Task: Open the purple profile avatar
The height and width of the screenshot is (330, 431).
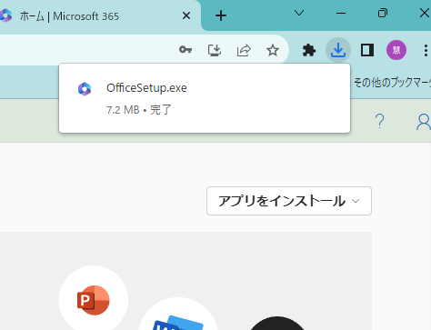Action: click(x=396, y=50)
